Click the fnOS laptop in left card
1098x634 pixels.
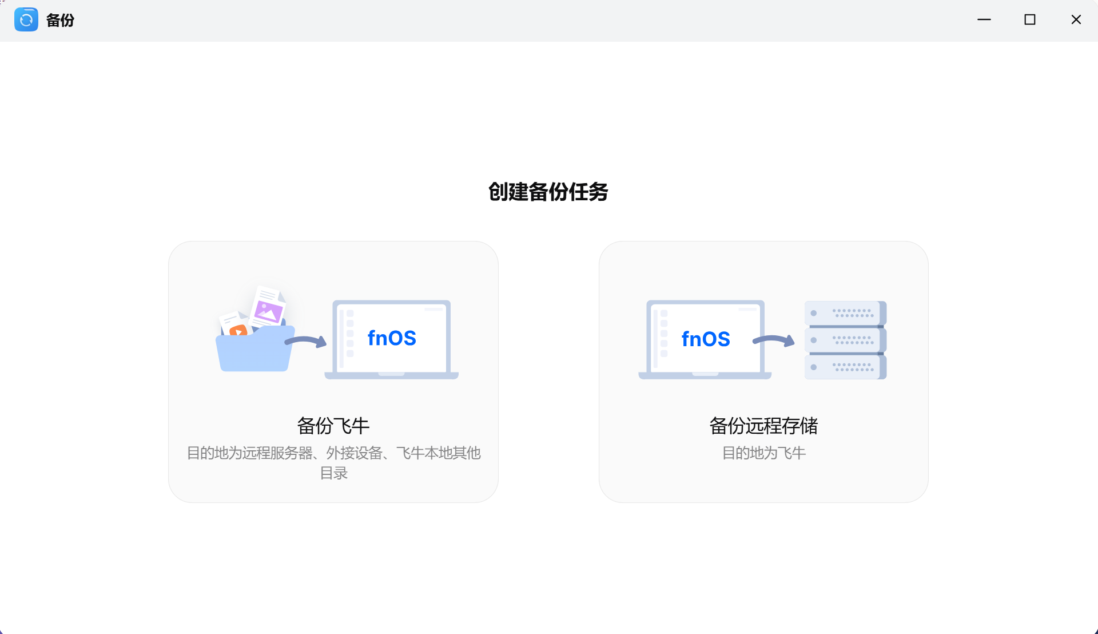[x=392, y=339]
